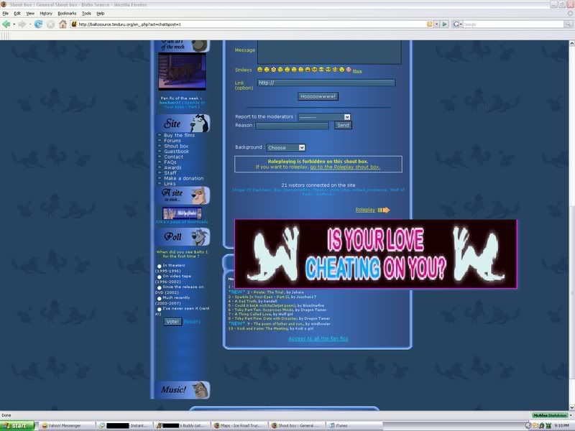Insert the first smiley emoticon
The width and height of the screenshot is (575, 431).
click(260, 70)
